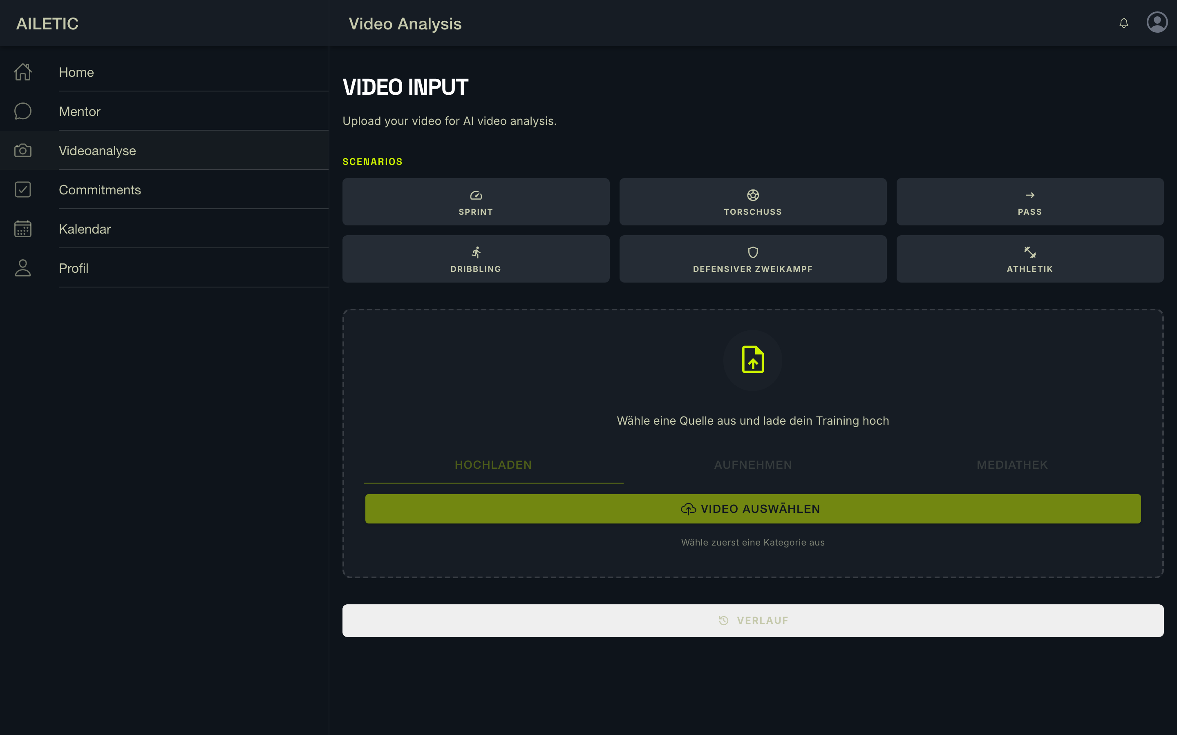
Task: Click the Profil person icon
Action: coord(23,268)
